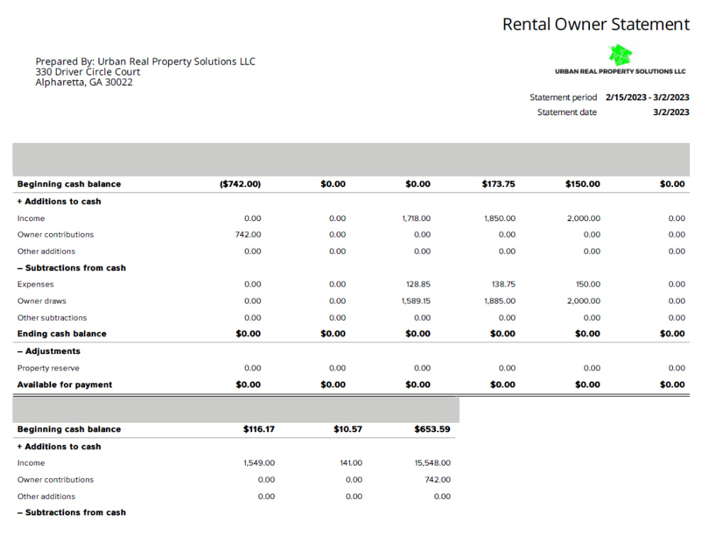710x533 pixels.
Task: Click "Prepared By: Urban Real Property Solutions LLC" line
Action: tap(146, 62)
